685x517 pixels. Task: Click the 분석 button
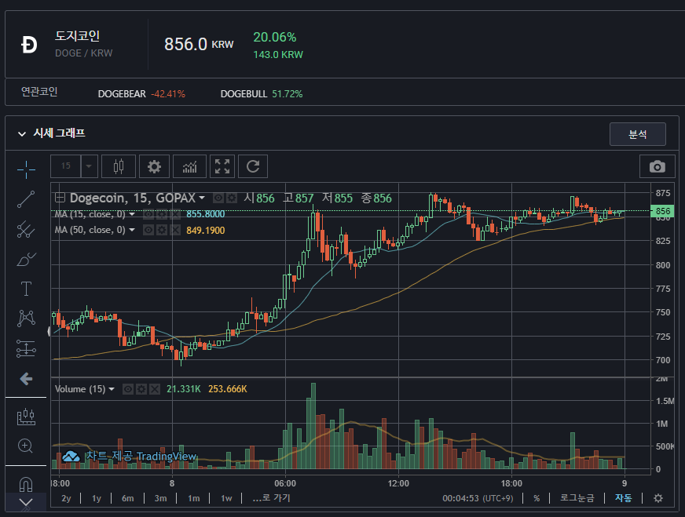pos(637,134)
